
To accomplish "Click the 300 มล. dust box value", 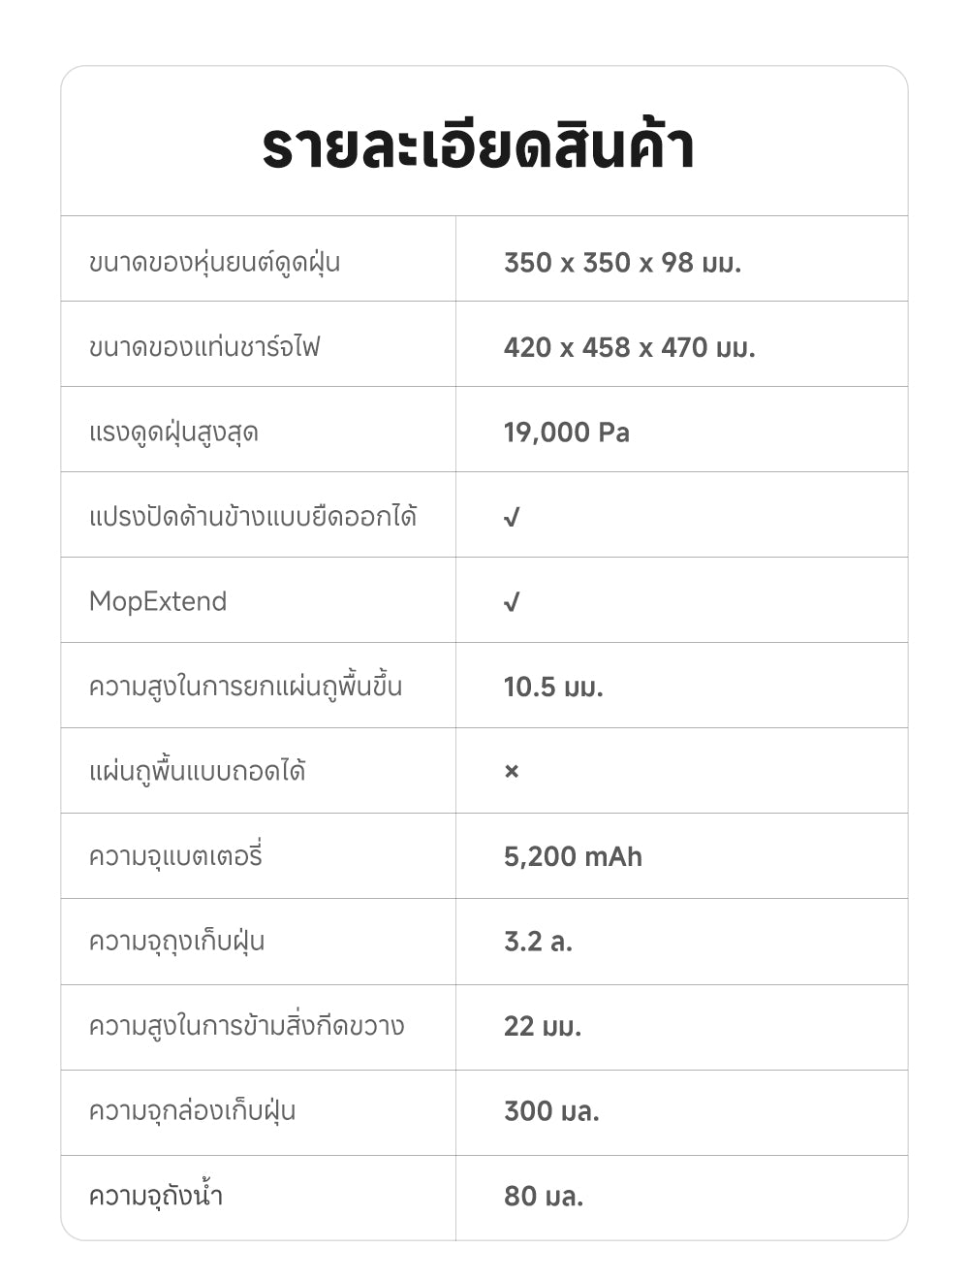I will (x=551, y=1110).
